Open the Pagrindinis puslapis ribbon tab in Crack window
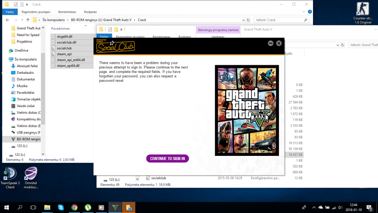The height and width of the screenshot is (213, 378). [x=36, y=12]
